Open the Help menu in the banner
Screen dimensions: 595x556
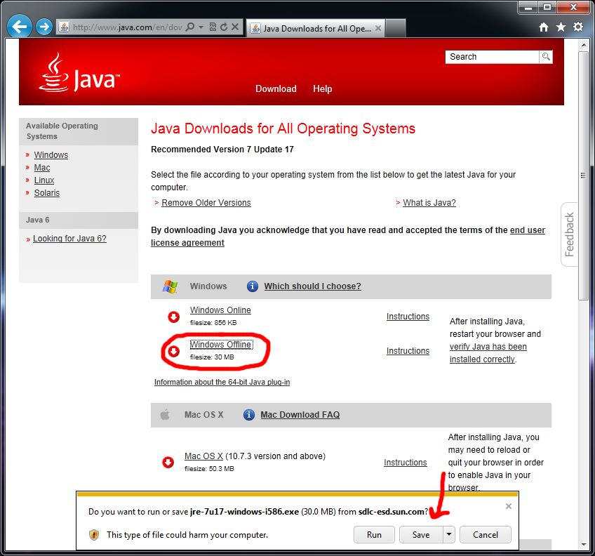tap(323, 89)
